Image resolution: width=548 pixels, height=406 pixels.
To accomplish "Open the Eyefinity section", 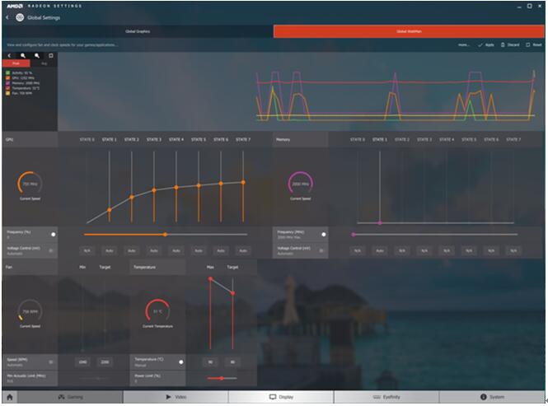I will point(386,397).
